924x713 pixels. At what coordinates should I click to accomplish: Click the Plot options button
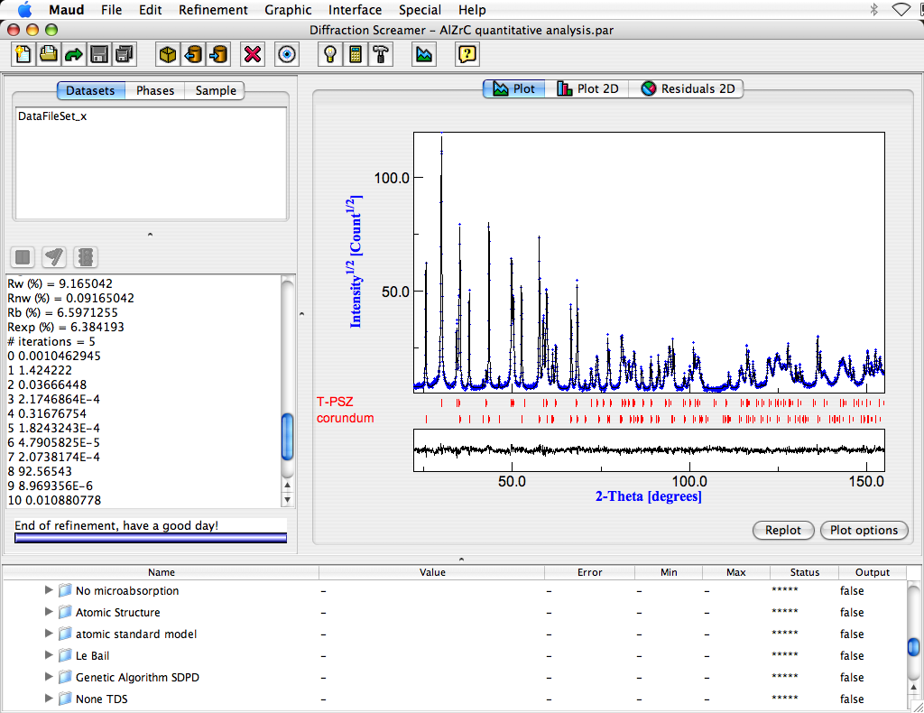pyautogui.click(x=864, y=530)
